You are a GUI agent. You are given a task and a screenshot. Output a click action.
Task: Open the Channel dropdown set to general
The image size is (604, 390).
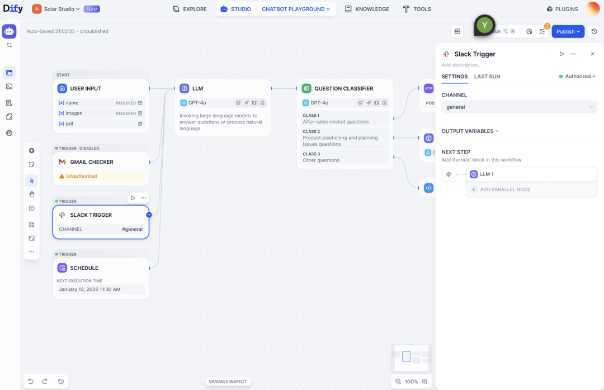click(519, 106)
